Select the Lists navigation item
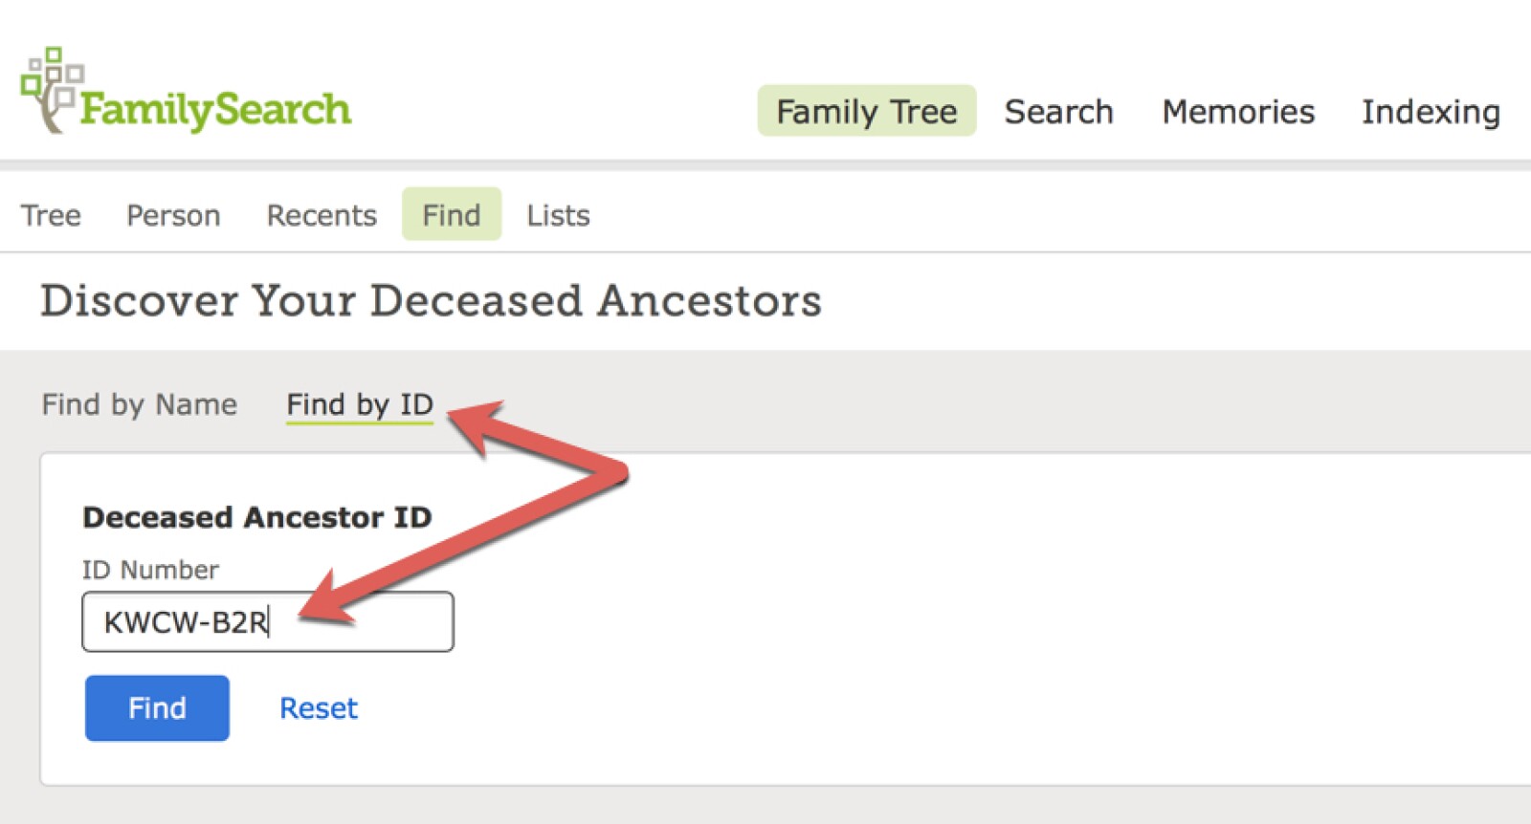 557,214
